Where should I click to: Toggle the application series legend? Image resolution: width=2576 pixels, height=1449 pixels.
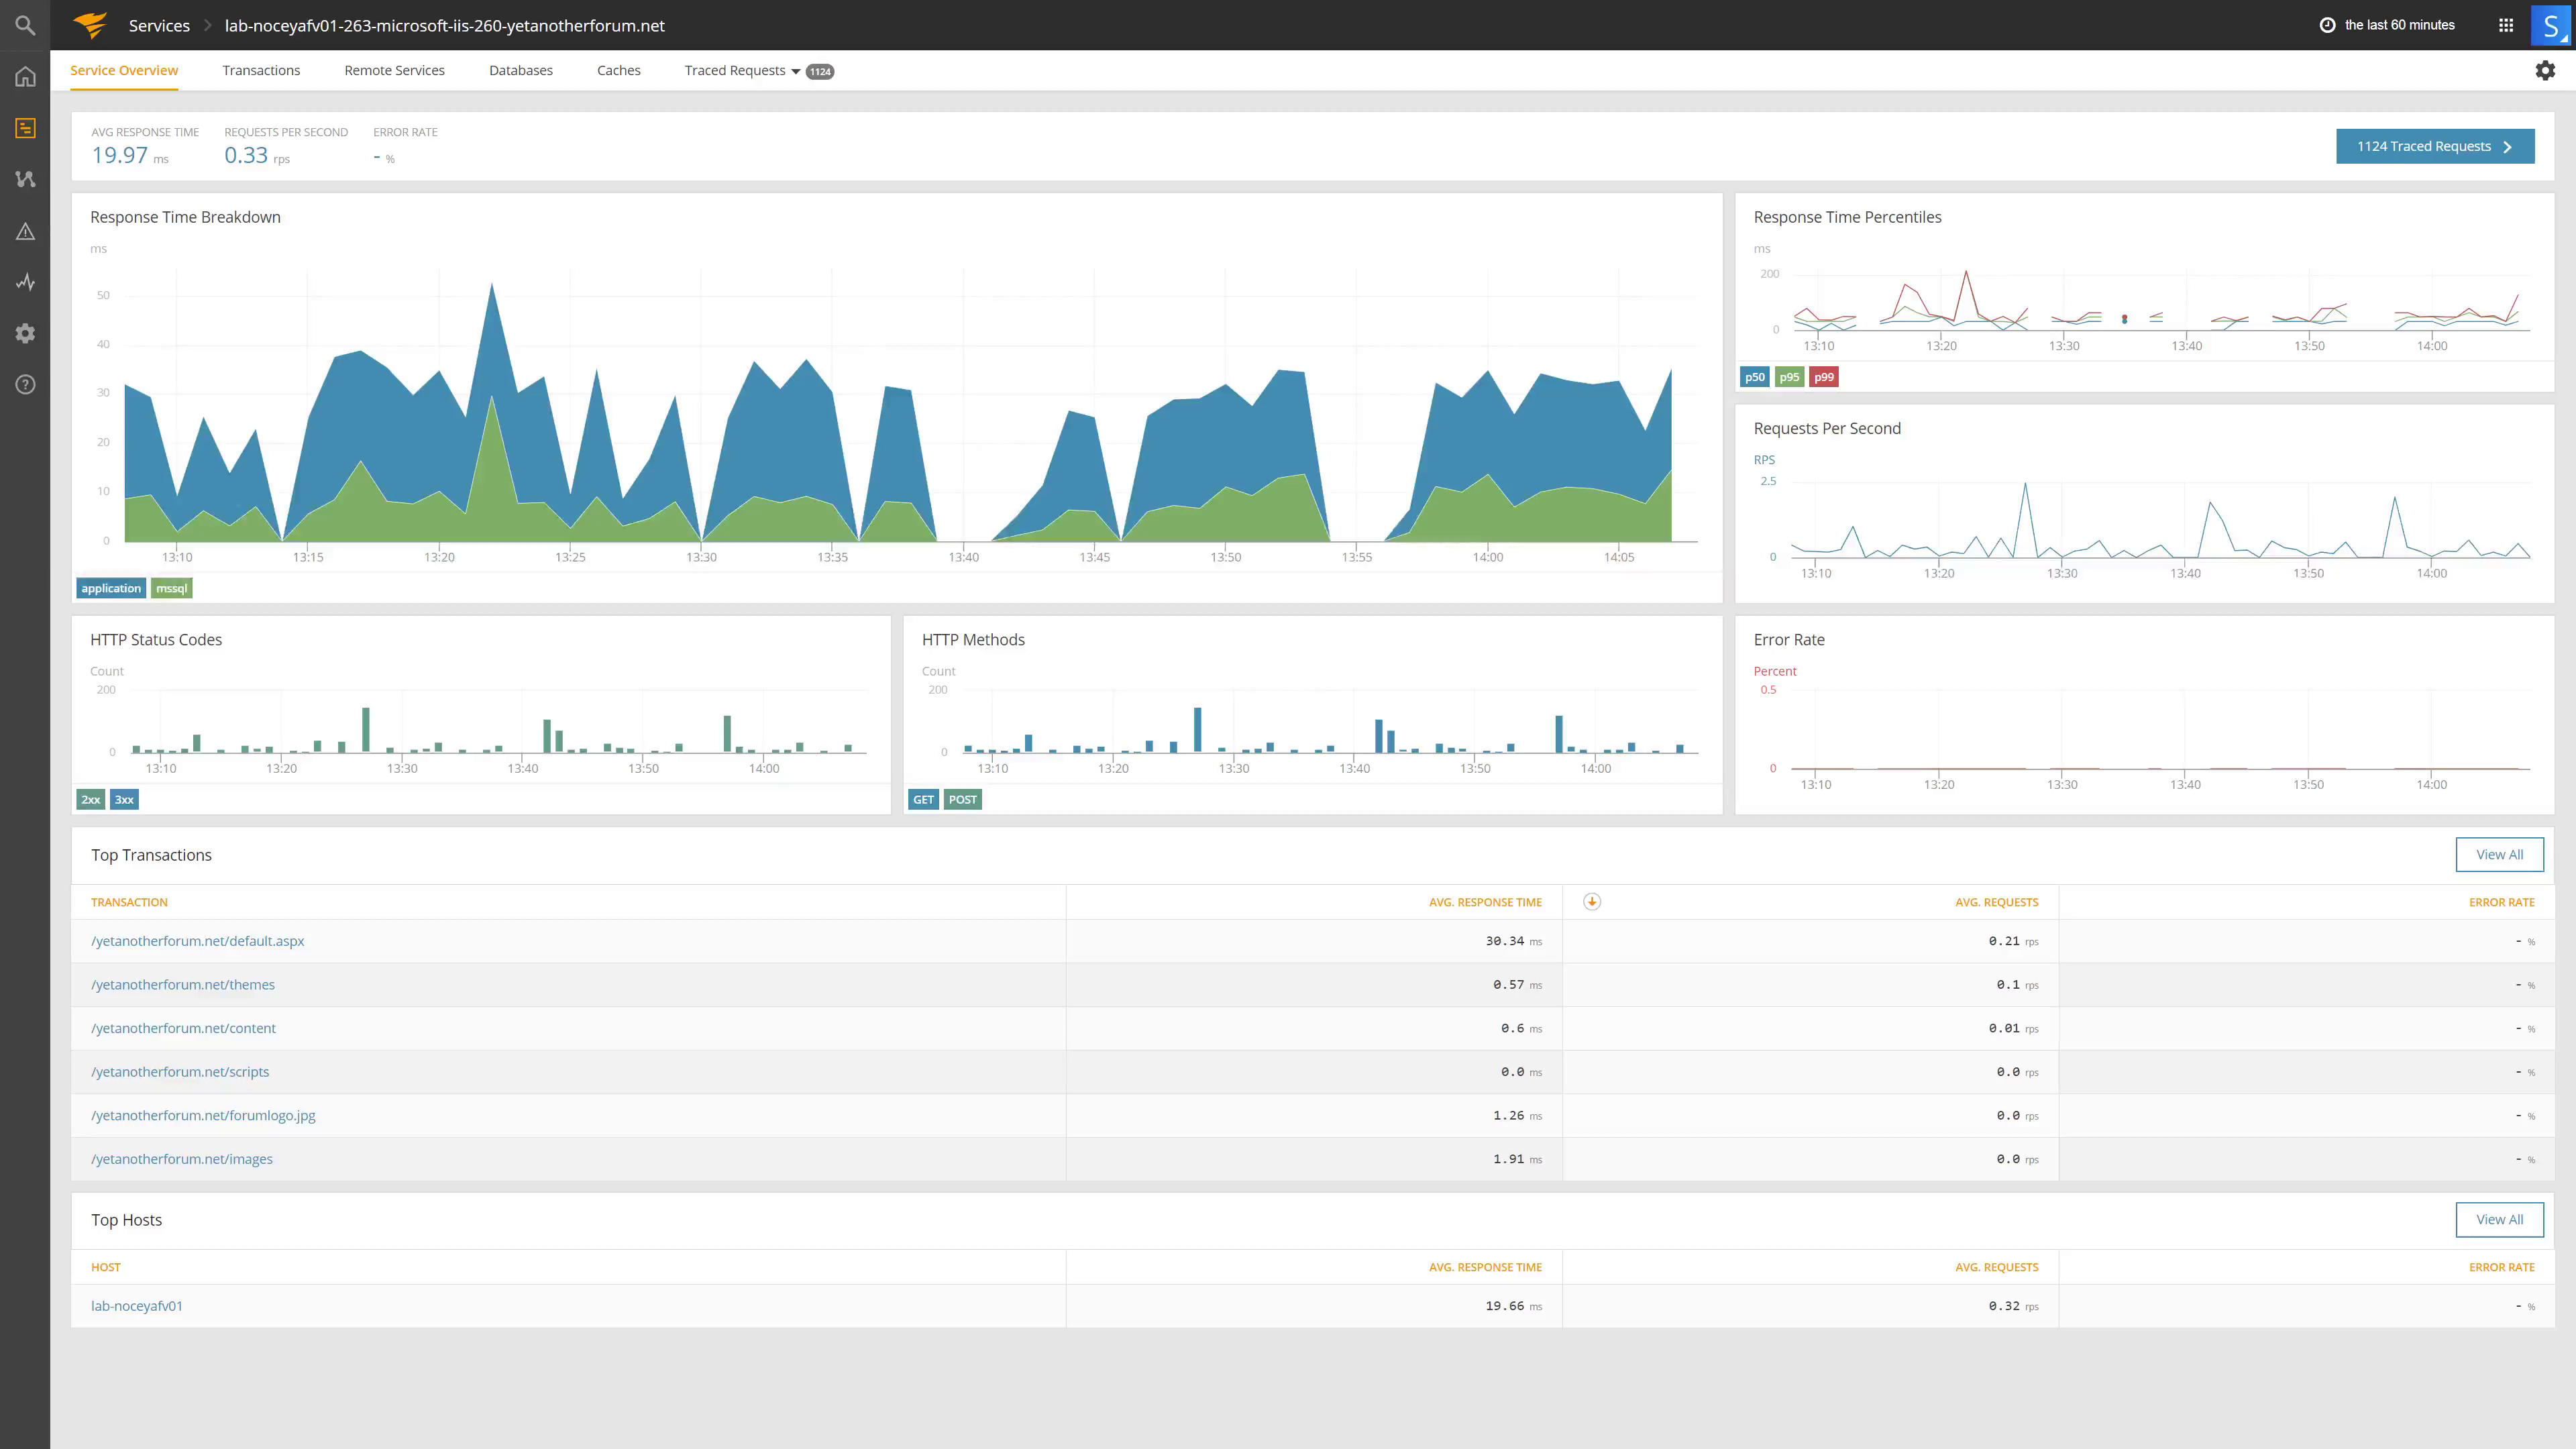coord(111,588)
